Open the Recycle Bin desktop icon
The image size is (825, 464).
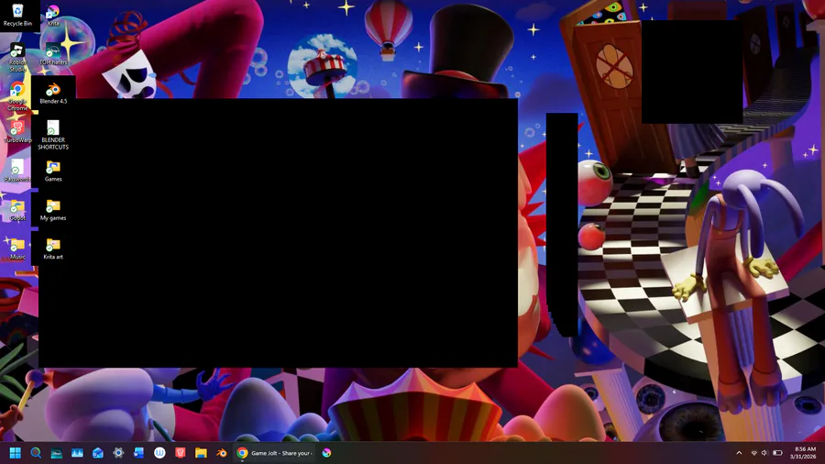click(x=17, y=15)
